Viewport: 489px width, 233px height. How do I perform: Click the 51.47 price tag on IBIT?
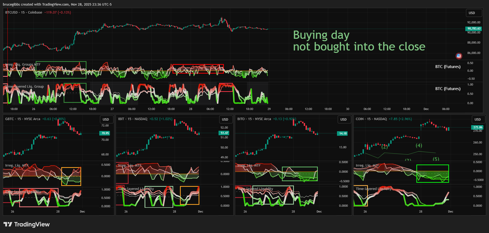pyautogui.click(x=224, y=133)
